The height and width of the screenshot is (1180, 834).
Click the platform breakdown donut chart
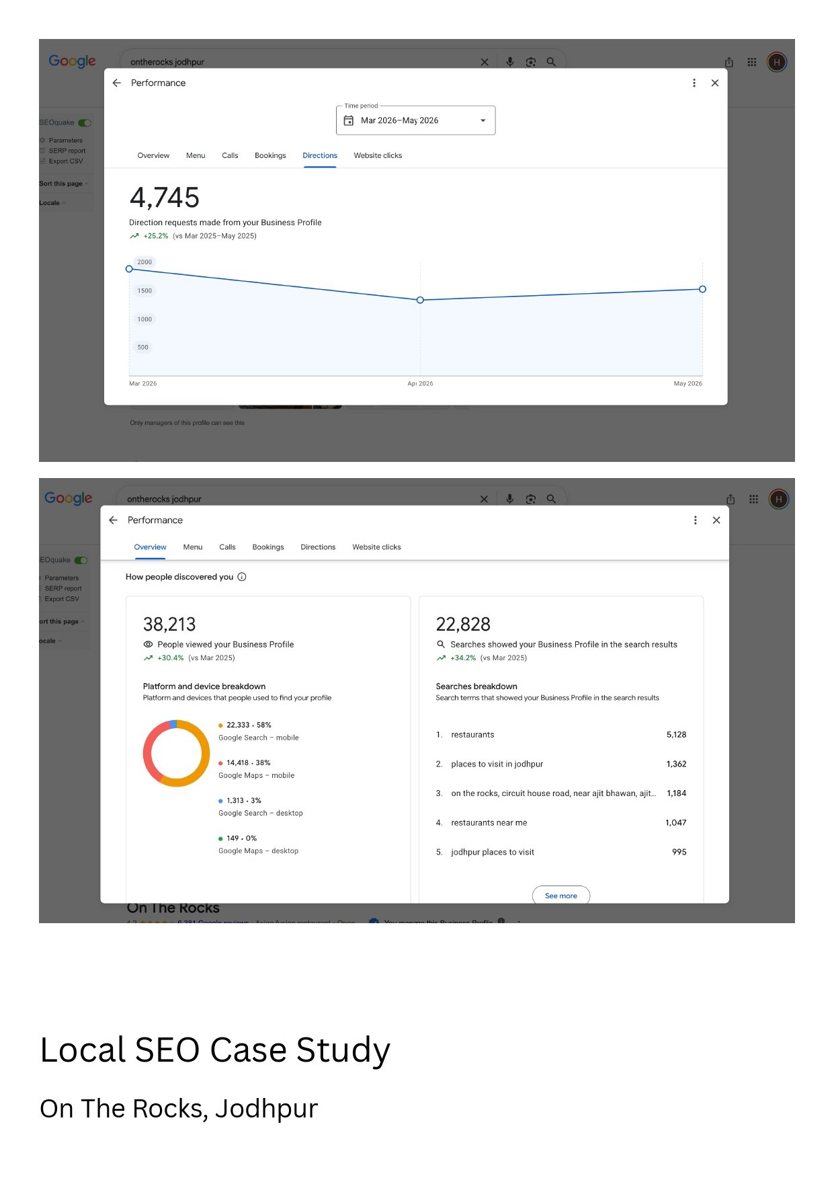[177, 753]
